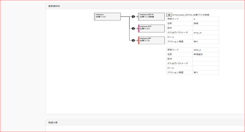Click the emp_id parameter value cell
245x132 pixels.
(206, 33)
